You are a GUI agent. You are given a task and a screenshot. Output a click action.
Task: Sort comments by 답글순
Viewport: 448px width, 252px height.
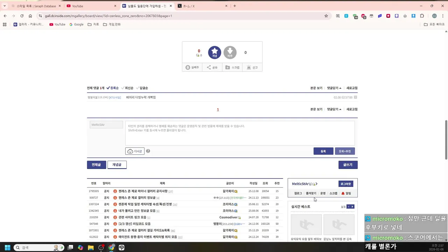142,88
